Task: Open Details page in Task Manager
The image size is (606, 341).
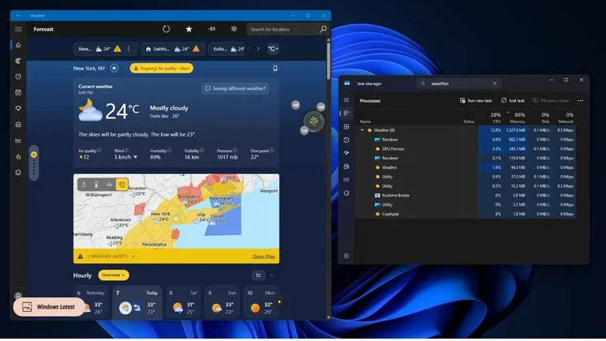Action: [346, 180]
